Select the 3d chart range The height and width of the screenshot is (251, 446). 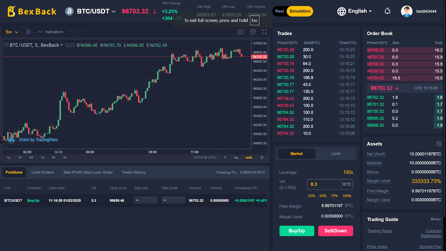pos(31,158)
